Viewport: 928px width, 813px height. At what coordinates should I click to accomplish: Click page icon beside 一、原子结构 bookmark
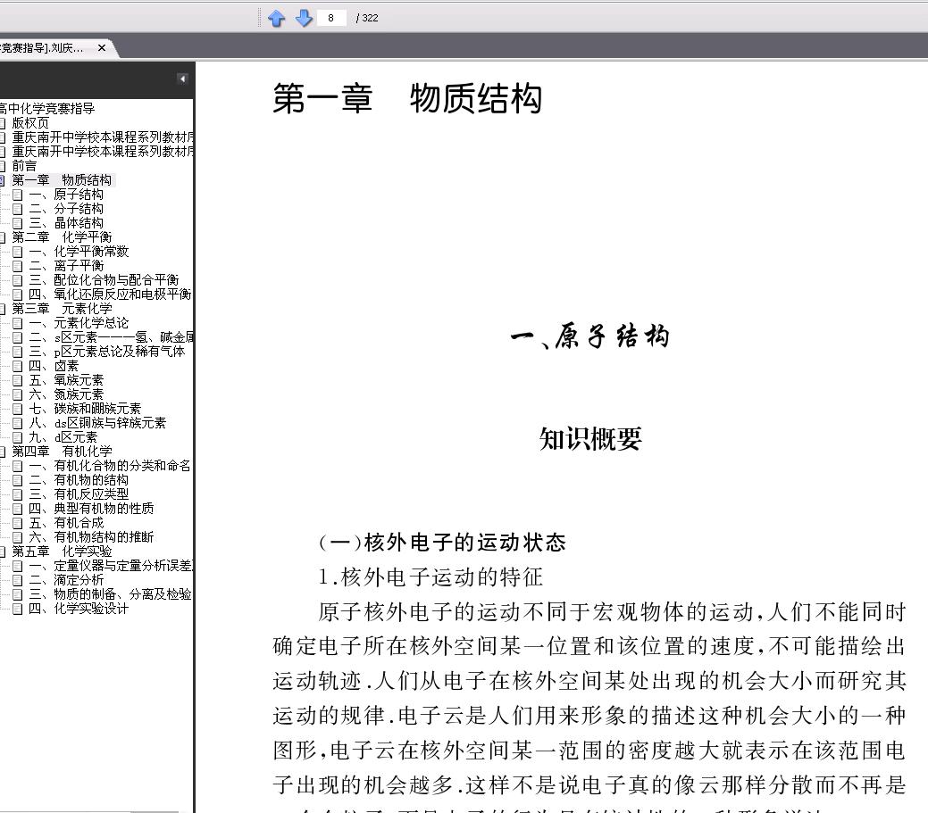(x=18, y=195)
